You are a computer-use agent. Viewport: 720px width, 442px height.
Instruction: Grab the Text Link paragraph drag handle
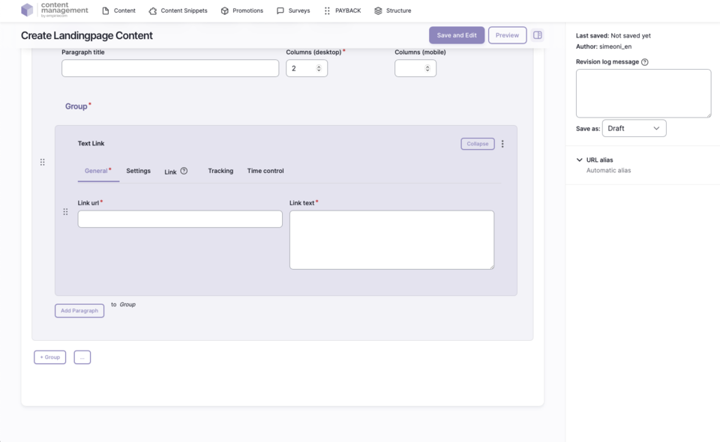click(43, 163)
